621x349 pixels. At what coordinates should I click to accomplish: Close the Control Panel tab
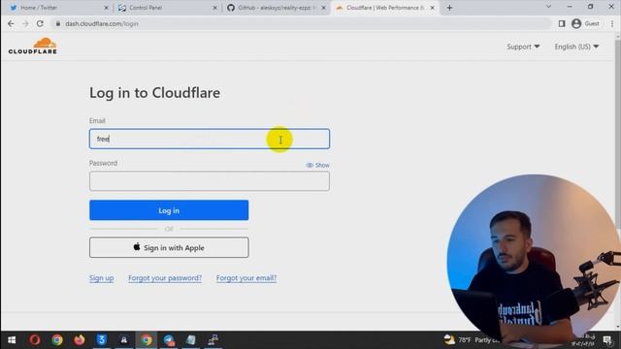tap(215, 8)
